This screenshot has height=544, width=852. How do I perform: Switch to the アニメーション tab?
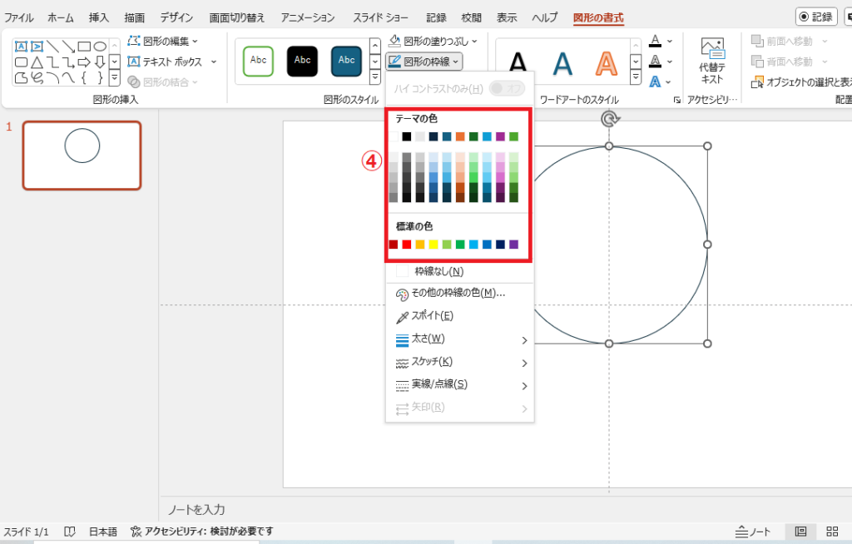[308, 17]
